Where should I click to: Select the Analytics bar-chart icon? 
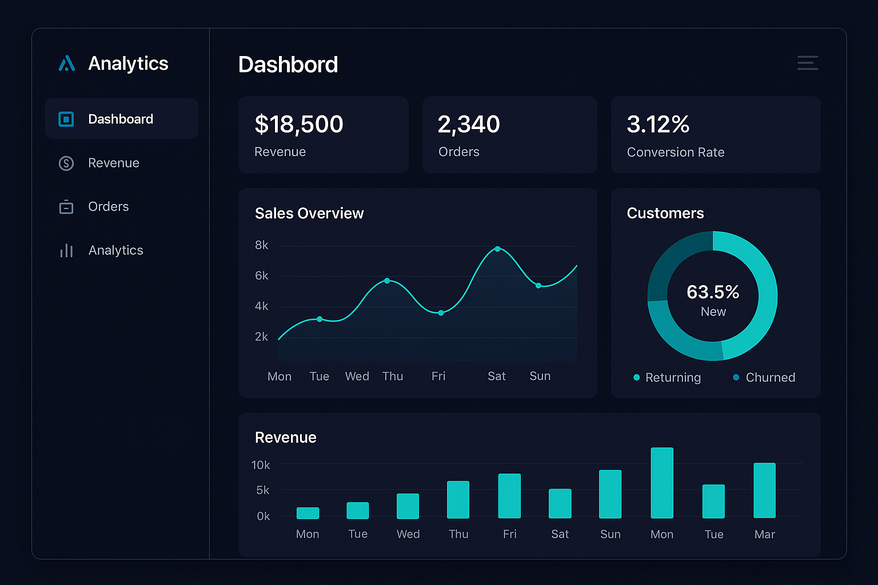[x=66, y=250]
